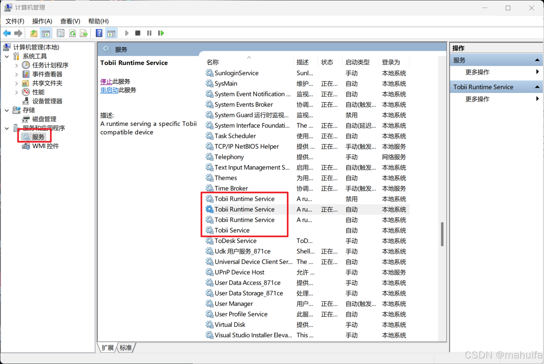This screenshot has height=364, width=544.
Task: Sort services by 启动类型 column header
Action: click(x=360, y=62)
